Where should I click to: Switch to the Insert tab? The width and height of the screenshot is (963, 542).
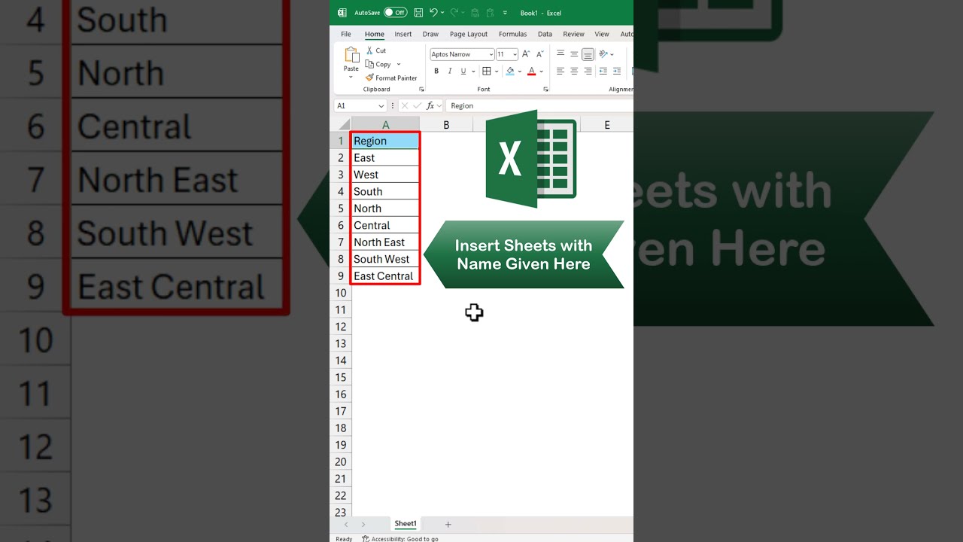coord(403,34)
